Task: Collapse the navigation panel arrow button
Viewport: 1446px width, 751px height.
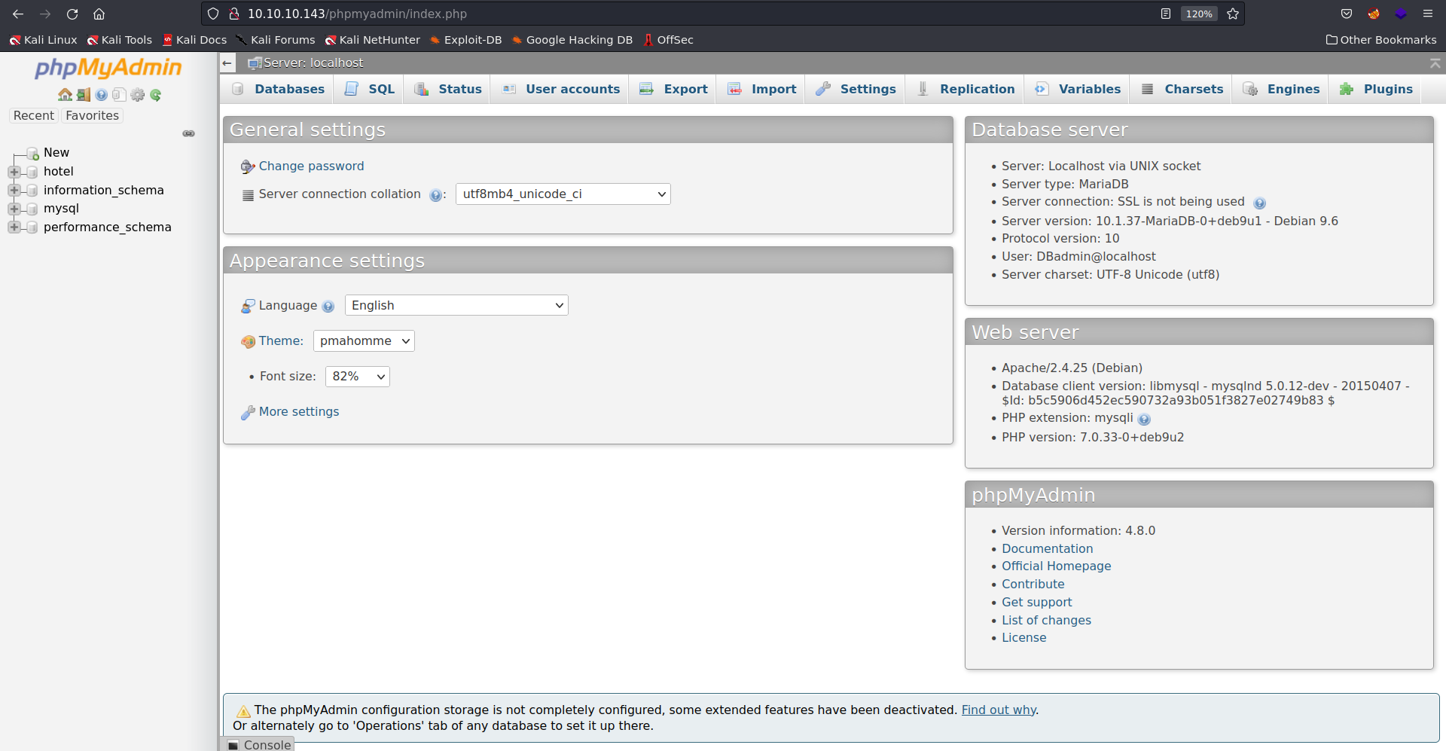Action: [227, 63]
